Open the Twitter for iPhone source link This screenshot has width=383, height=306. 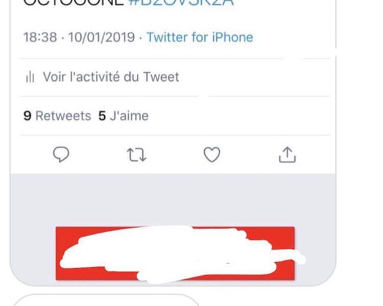click(x=200, y=37)
